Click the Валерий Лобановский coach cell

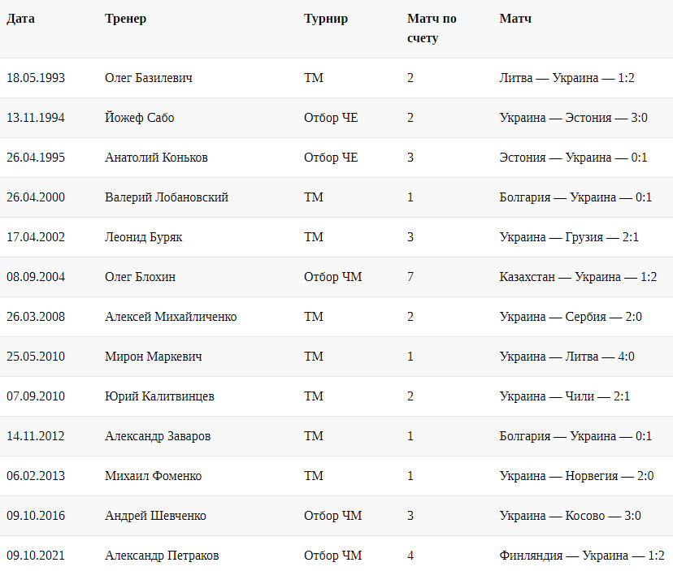point(167,197)
